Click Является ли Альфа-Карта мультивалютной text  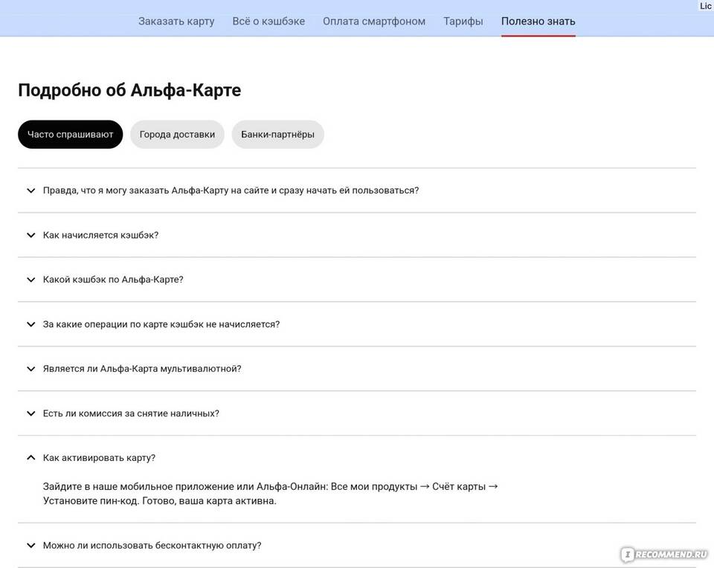click(x=142, y=369)
